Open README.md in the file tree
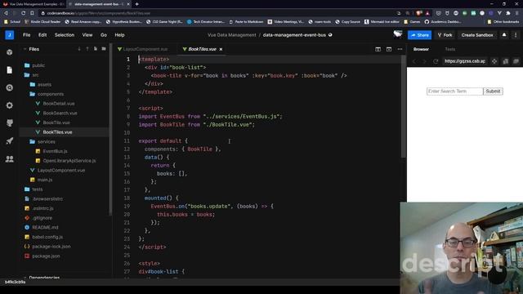The height and width of the screenshot is (294, 523). tap(45, 227)
